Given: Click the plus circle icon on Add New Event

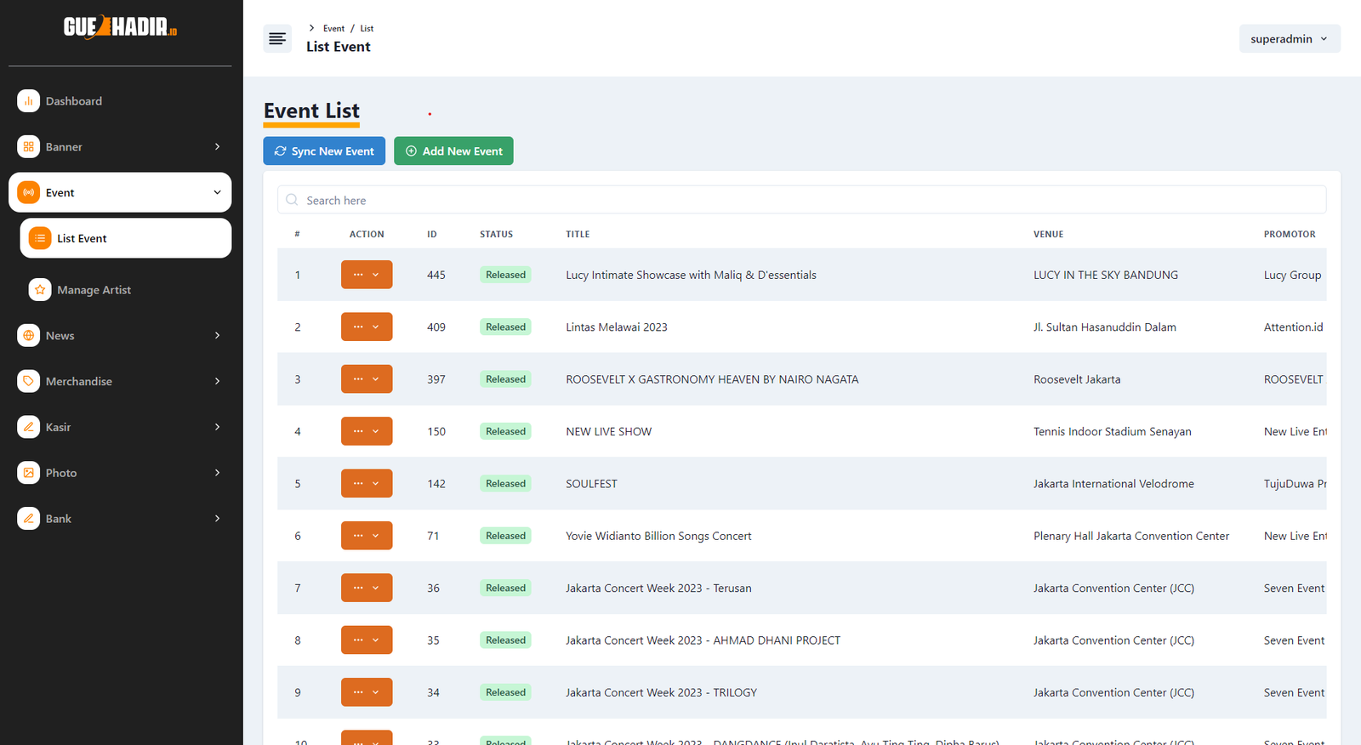Looking at the screenshot, I should coord(411,151).
